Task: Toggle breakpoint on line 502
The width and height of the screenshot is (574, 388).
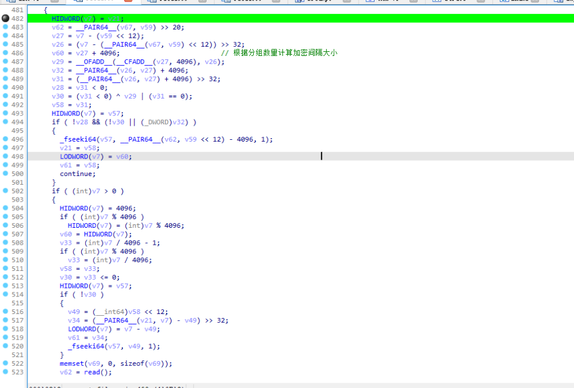Action: click(5, 191)
